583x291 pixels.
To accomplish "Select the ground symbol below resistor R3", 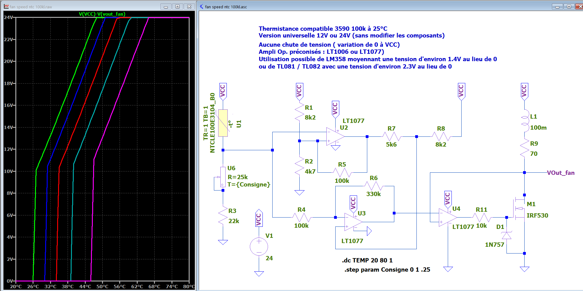I will [x=223, y=242].
